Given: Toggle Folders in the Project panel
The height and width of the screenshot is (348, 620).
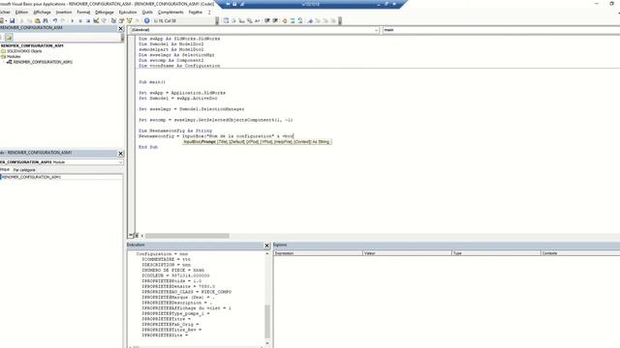Looking at the screenshot, I should point(9,37).
